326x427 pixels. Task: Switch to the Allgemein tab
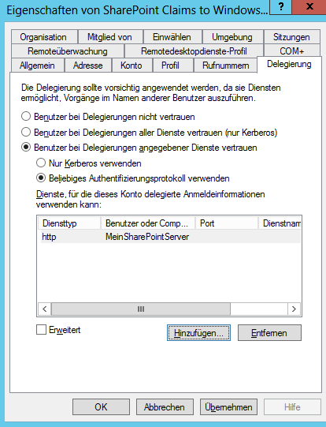pos(37,66)
